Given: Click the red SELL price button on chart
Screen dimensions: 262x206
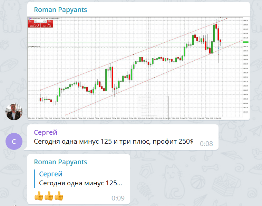Looking at the screenshot, I should pyautogui.click(x=34, y=25).
